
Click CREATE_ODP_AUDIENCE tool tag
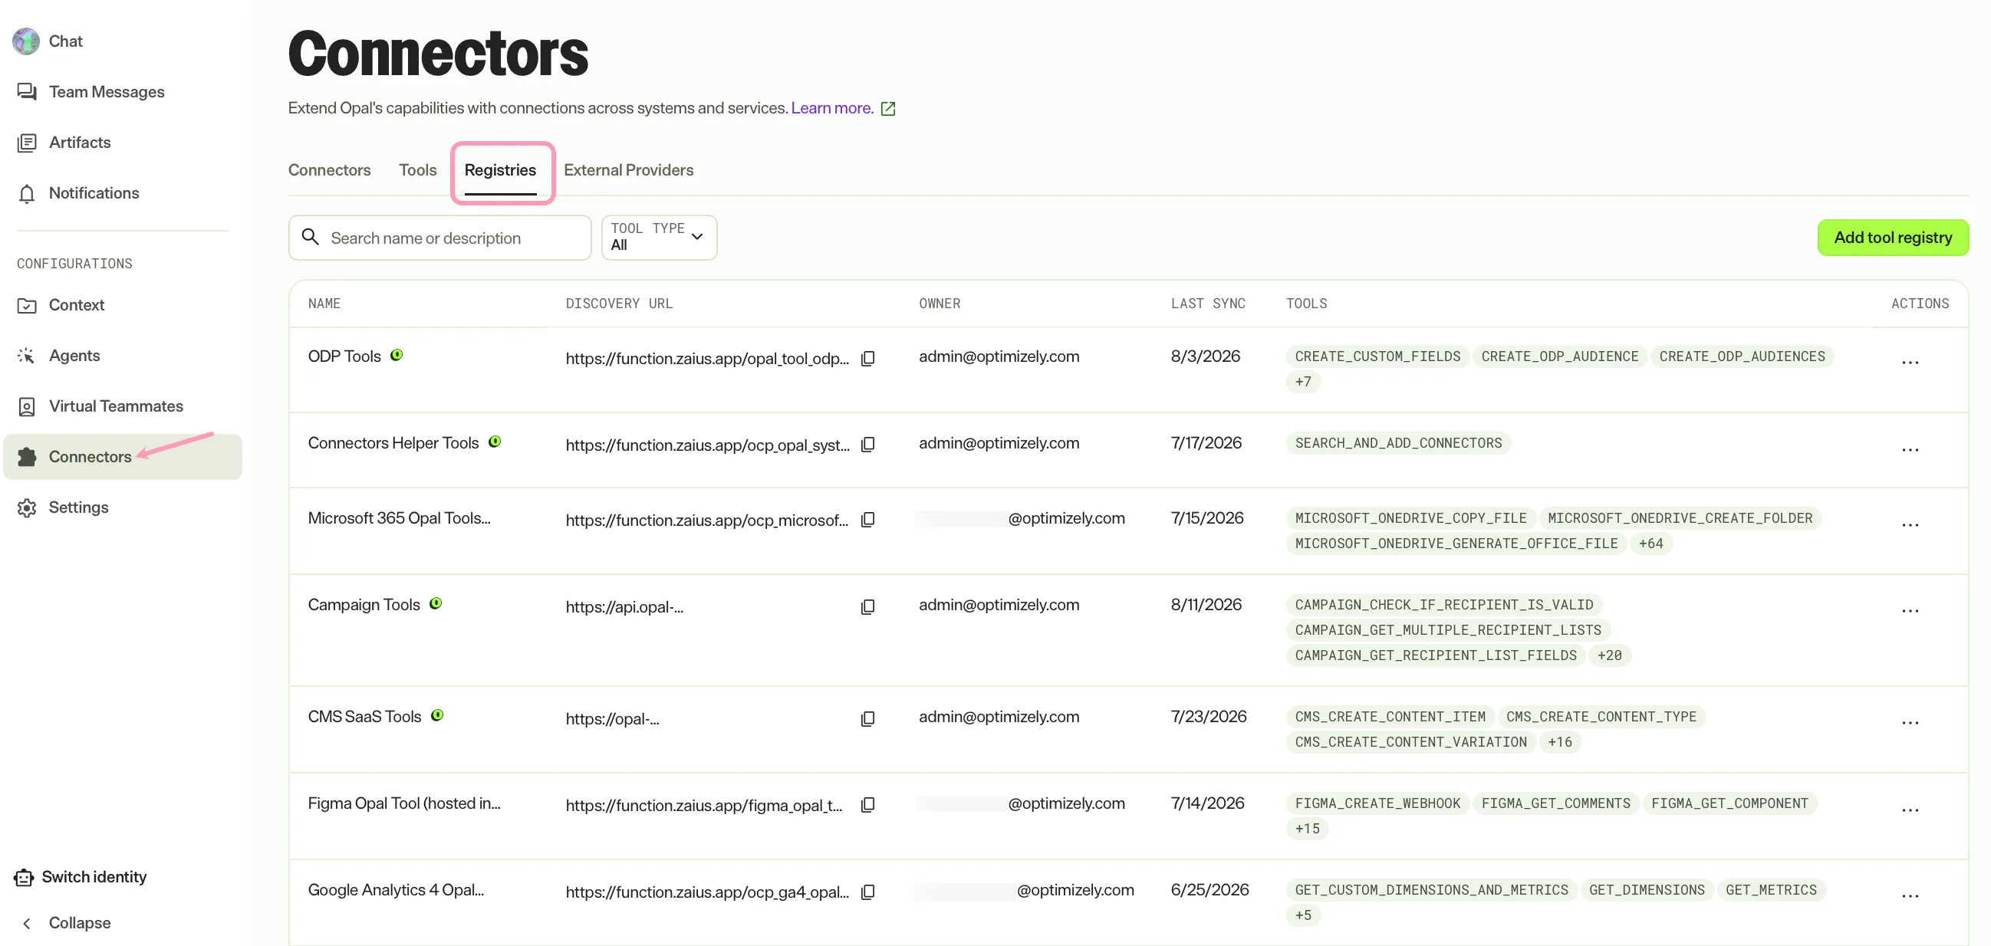[x=1559, y=356]
